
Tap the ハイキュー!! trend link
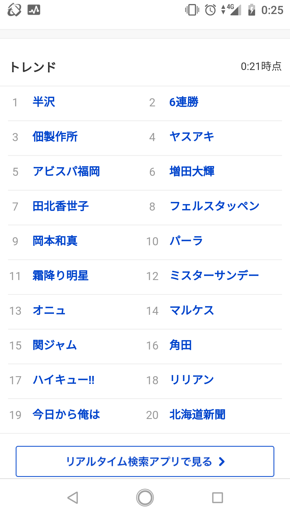(64, 380)
